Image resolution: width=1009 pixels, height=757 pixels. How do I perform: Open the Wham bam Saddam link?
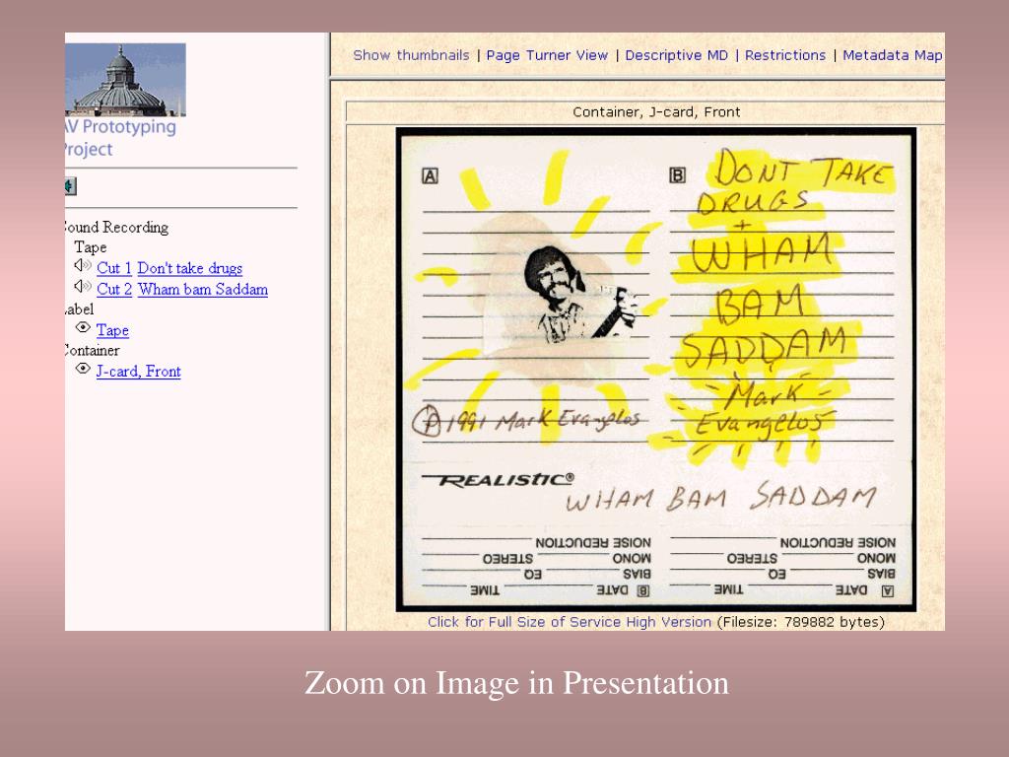pyautogui.click(x=203, y=290)
